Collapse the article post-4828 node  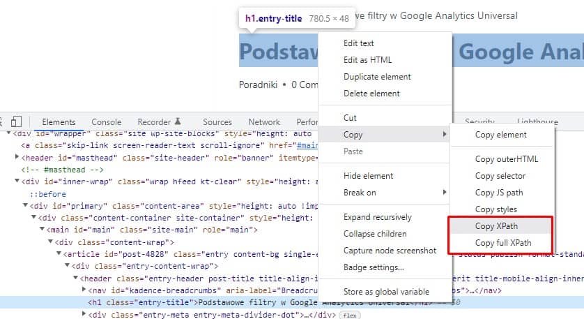pos(59,253)
